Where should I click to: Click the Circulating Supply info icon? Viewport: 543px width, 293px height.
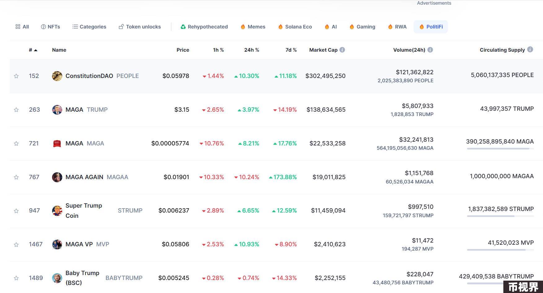[530, 50]
